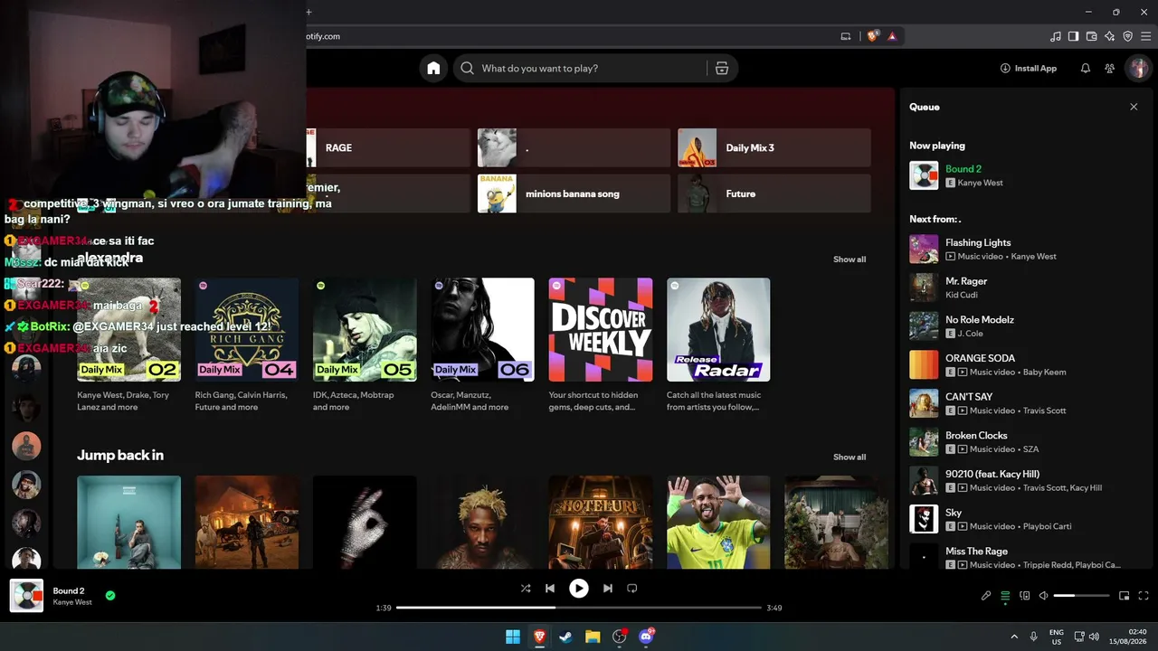The width and height of the screenshot is (1158, 651).
Task: Skip to the next track
Action: (608, 588)
